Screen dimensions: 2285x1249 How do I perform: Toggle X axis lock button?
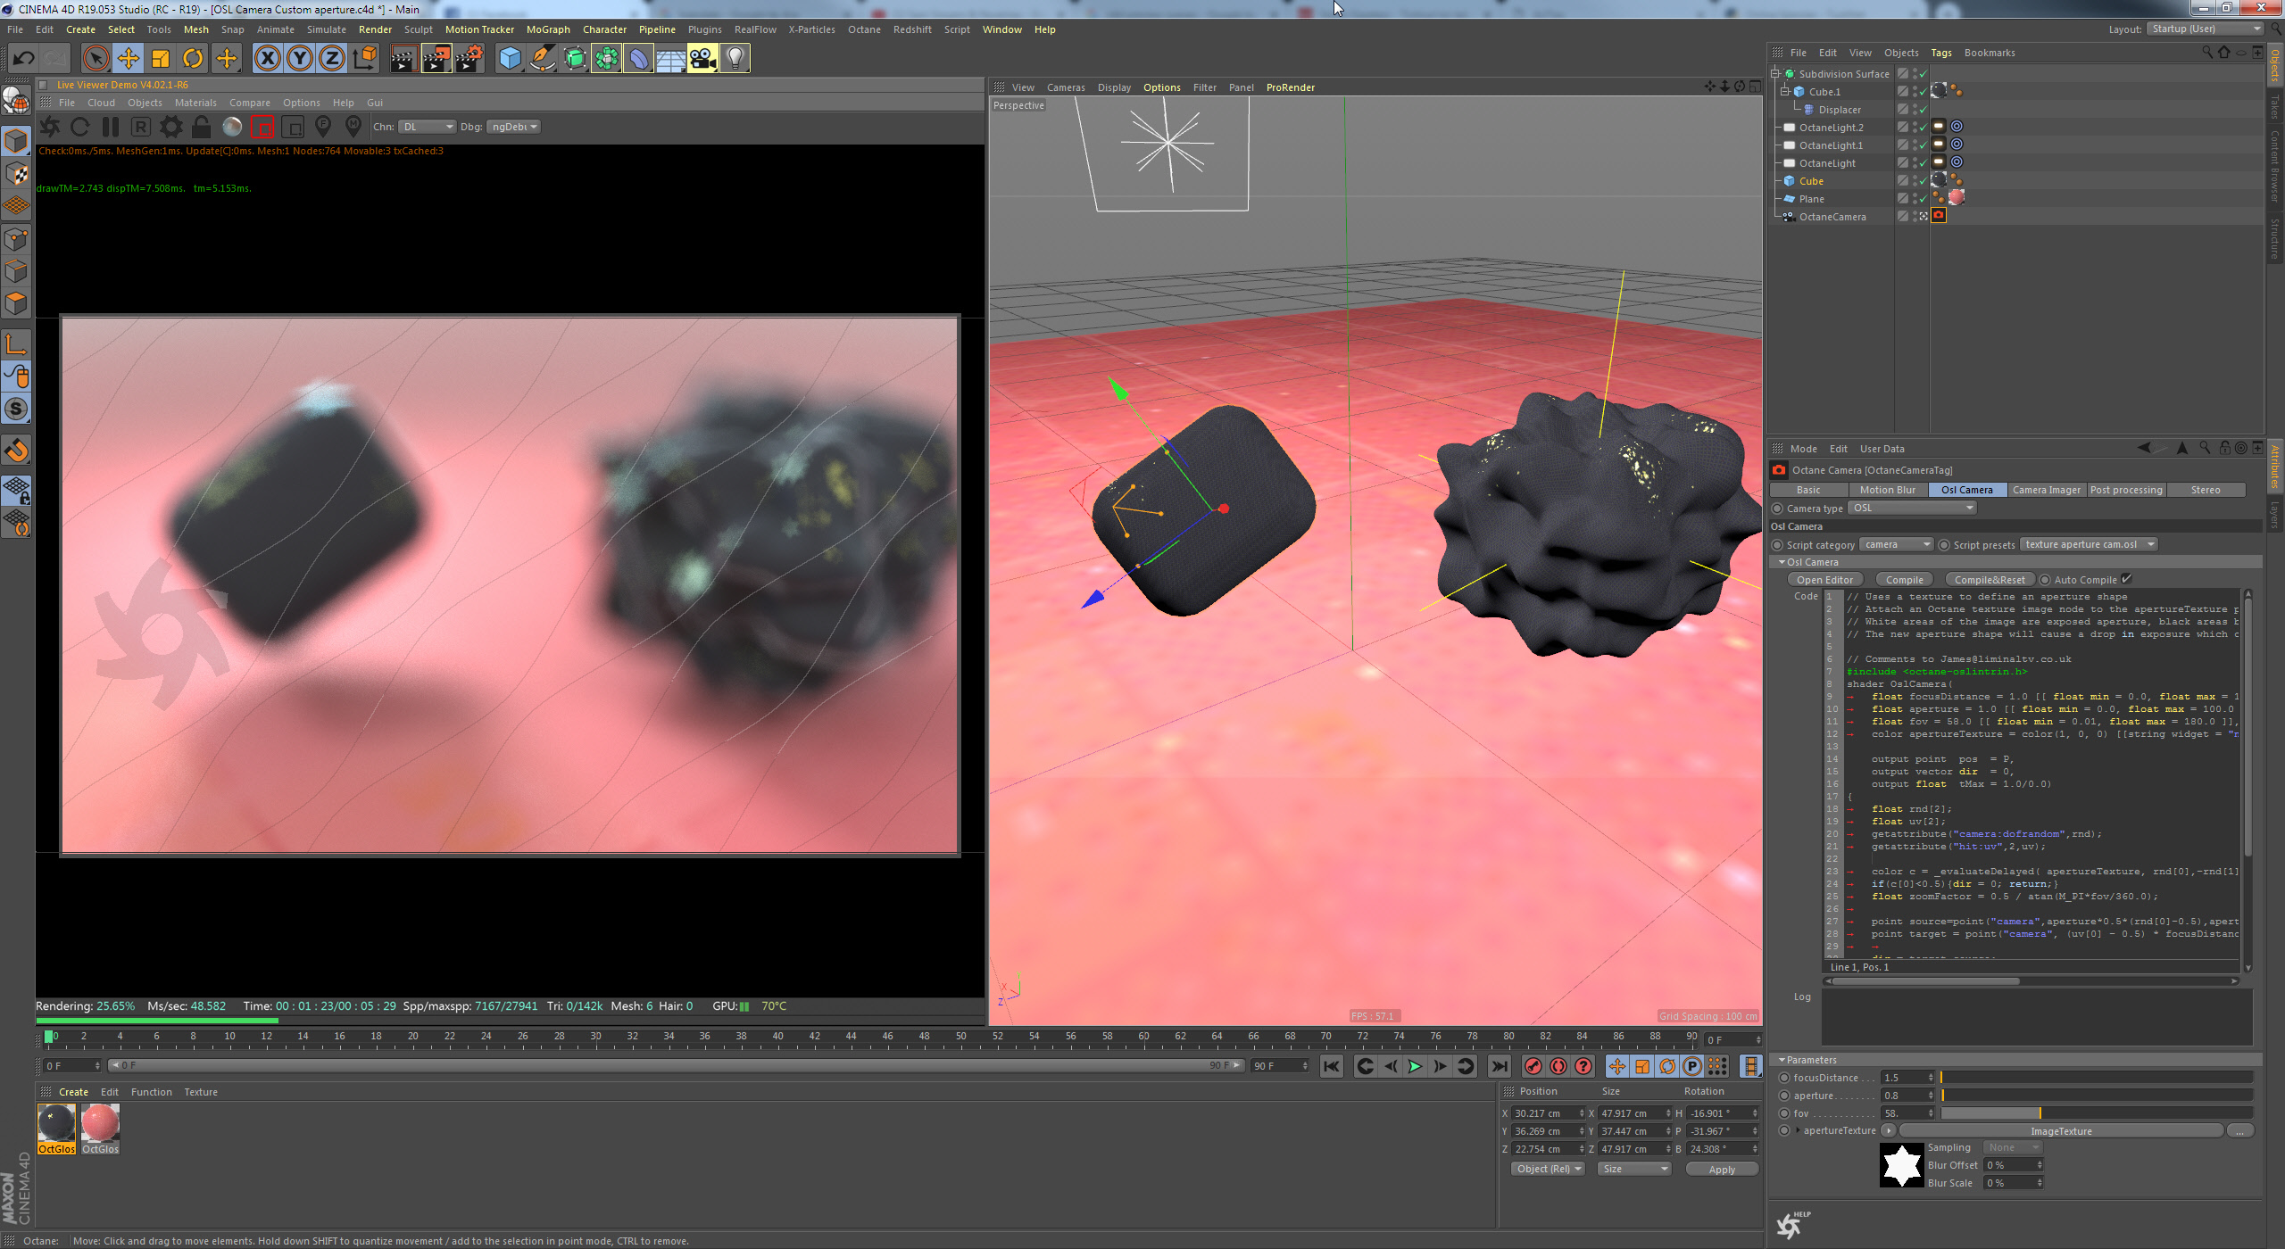pos(267,59)
